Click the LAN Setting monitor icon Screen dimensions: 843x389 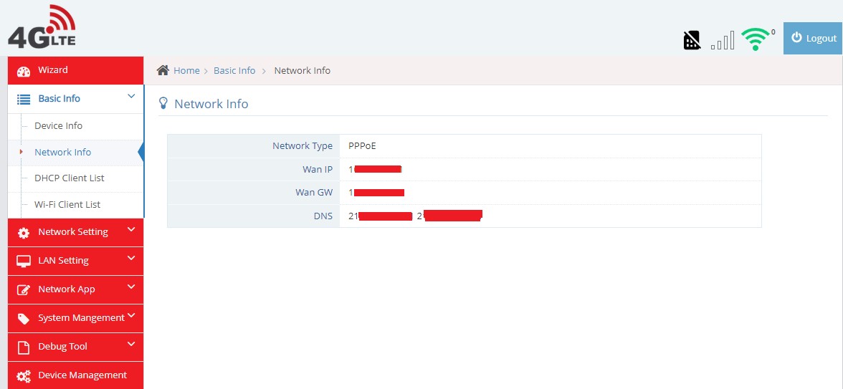click(24, 261)
